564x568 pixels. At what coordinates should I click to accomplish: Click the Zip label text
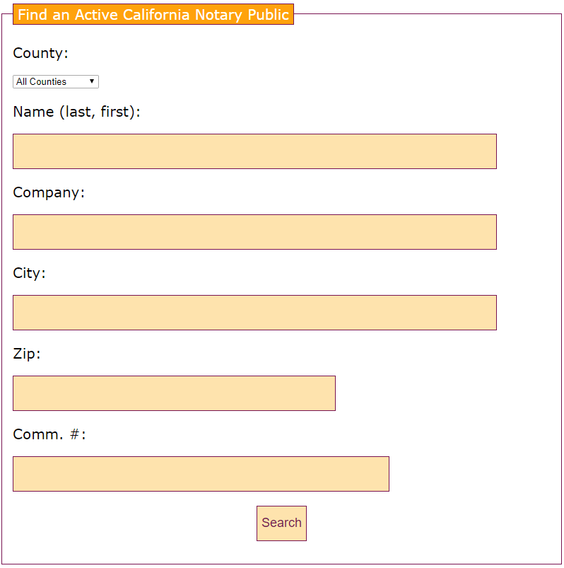pyautogui.click(x=27, y=354)
